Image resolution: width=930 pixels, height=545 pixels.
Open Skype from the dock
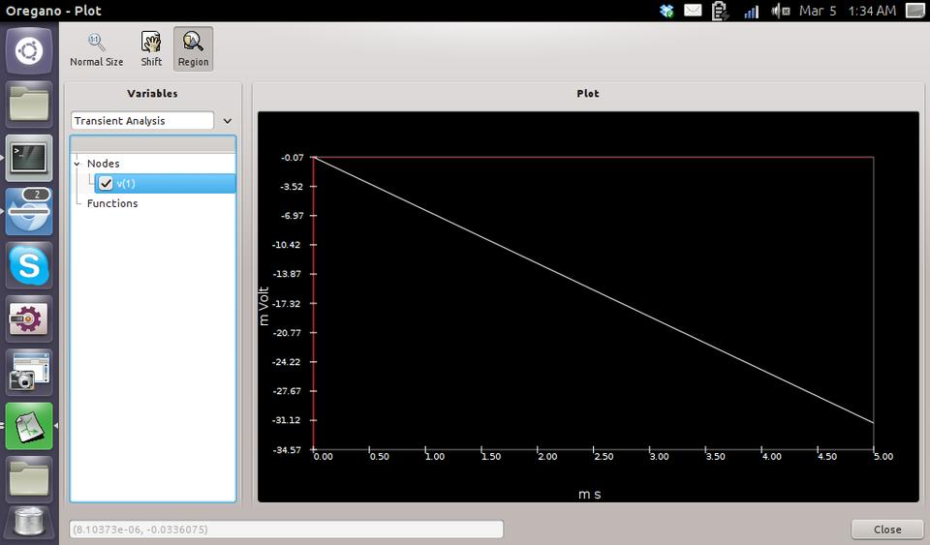[29, 265]
